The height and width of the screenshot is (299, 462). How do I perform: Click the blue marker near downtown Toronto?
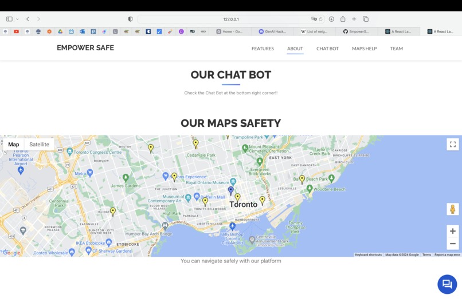click(230, 190)
